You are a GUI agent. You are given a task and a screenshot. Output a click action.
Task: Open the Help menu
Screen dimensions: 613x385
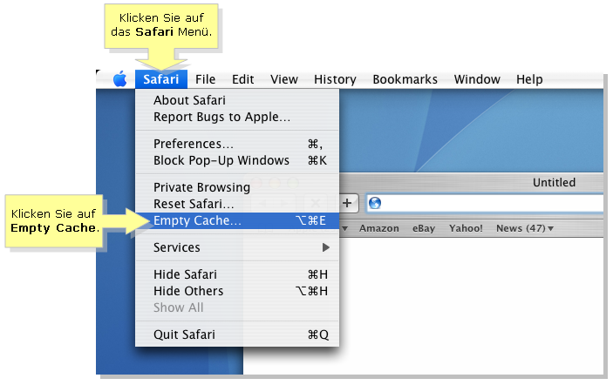(529, 79)
